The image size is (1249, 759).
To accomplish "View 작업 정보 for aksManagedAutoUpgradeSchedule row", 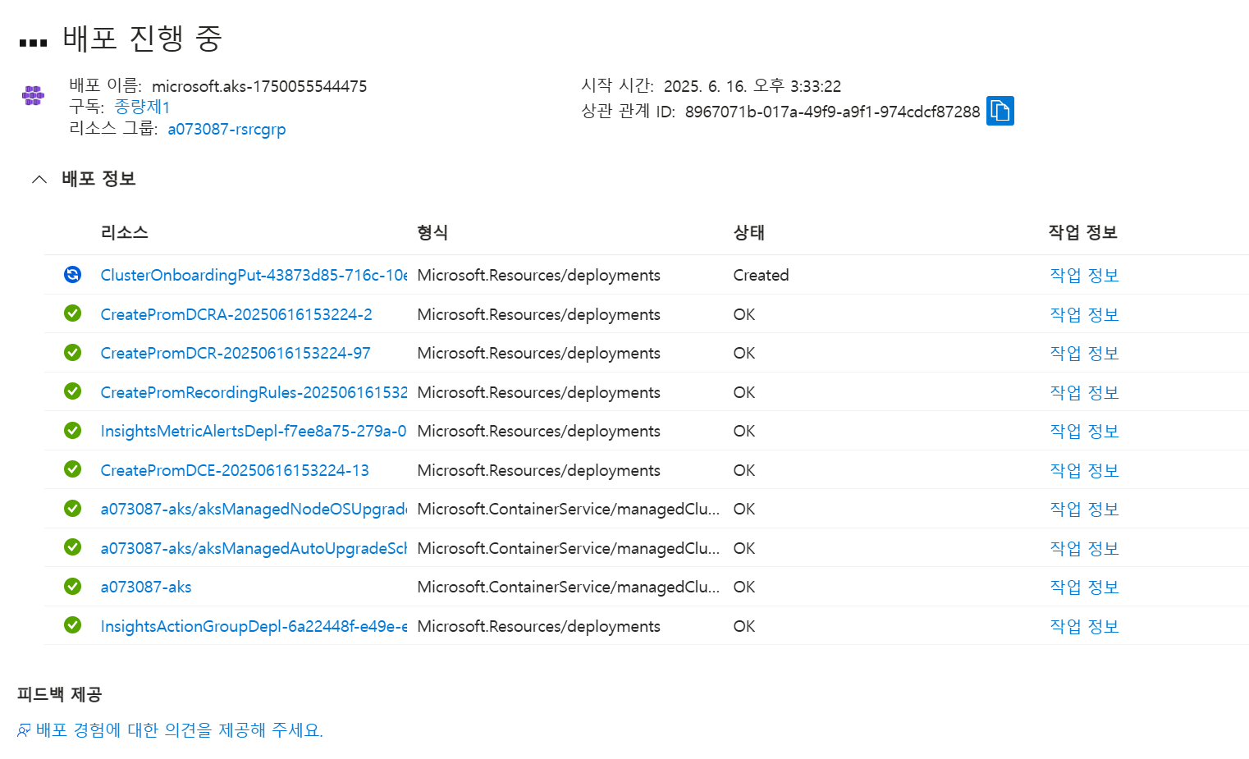I will pos(1084,548).
